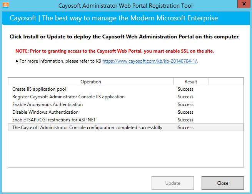Image resolution: width=252 pixels, height=194 pixels.
Task: Select the 'configuration completed successfully' row
Action: [x=126, y=128]
